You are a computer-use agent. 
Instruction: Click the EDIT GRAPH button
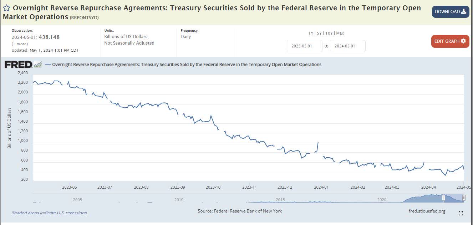450,41
